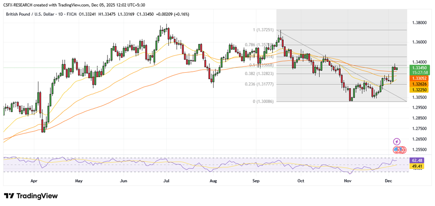Select the Fibonacci 1 (1.37251) level line

click(339, 30)
